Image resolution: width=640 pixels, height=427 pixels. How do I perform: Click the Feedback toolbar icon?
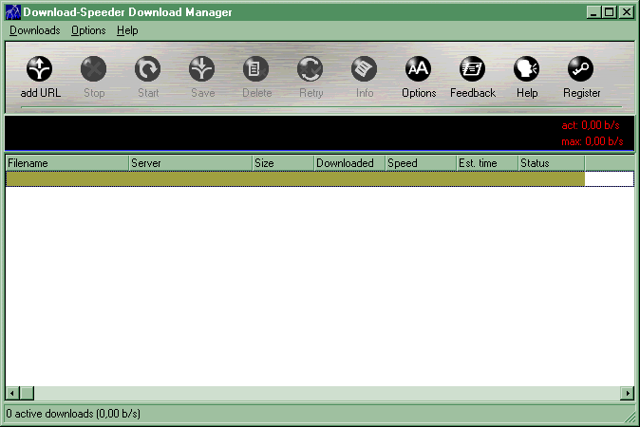(473, 69)
